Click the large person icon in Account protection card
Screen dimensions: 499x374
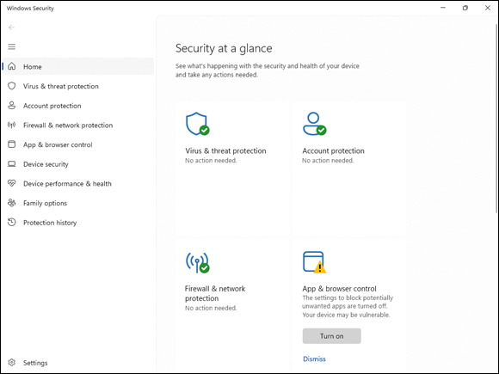[x=314, y=124]
